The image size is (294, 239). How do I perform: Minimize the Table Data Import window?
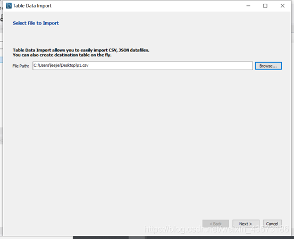(x=248, y=6)
